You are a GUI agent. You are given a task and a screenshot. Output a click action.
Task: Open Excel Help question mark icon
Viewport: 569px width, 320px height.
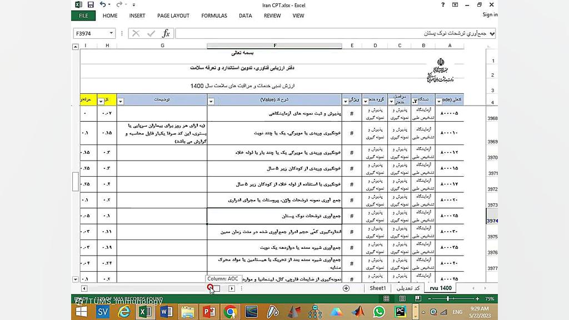(442, 5)
